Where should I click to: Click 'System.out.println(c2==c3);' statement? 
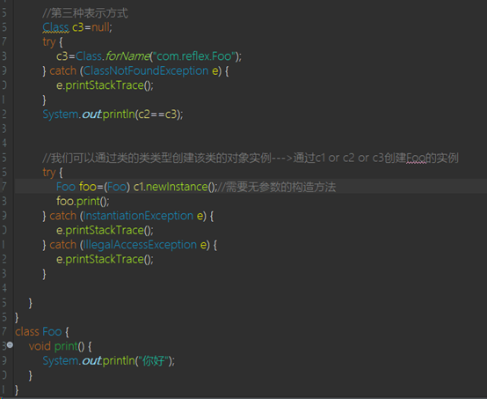[113, 115]
